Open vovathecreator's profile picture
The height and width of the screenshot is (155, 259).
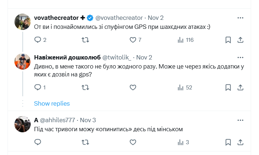tap(22, 22)
